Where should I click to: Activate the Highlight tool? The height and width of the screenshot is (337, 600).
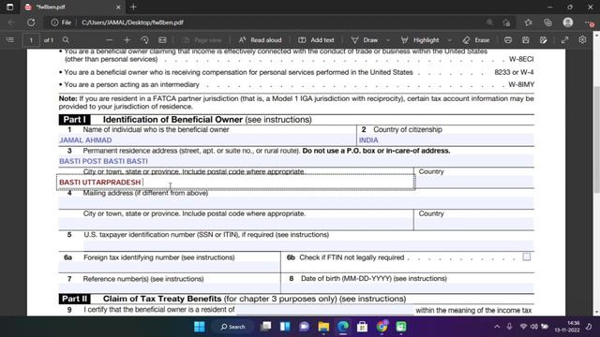coord(420,39)
